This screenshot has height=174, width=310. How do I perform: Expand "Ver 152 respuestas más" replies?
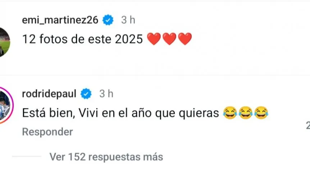click(106, 157)
